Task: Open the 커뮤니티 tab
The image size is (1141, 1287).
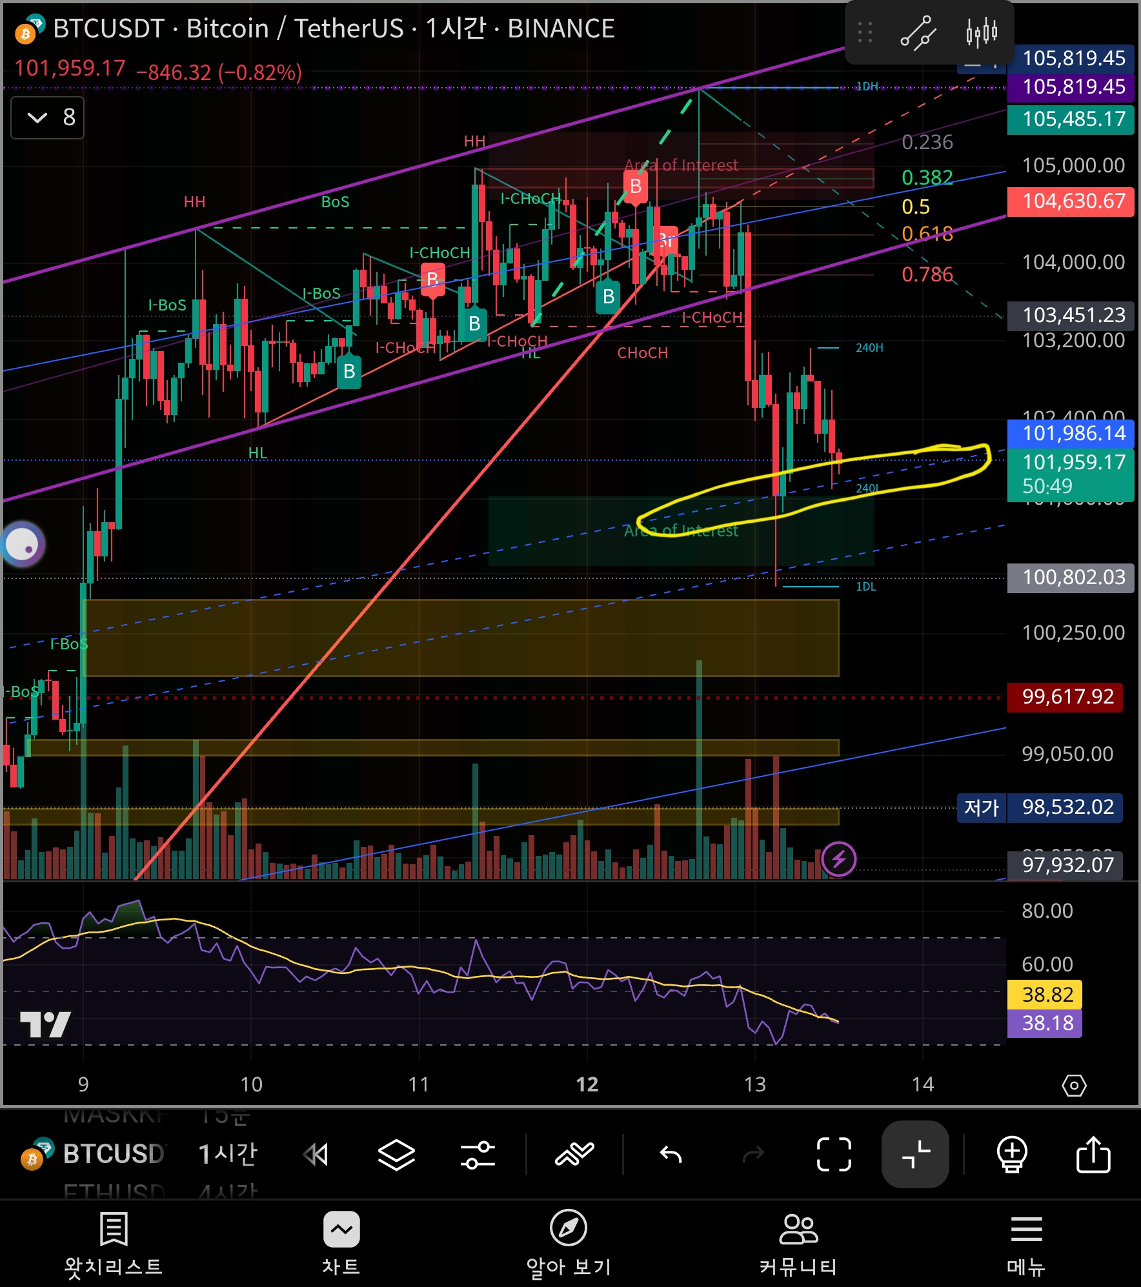Action: (798, 1243)
